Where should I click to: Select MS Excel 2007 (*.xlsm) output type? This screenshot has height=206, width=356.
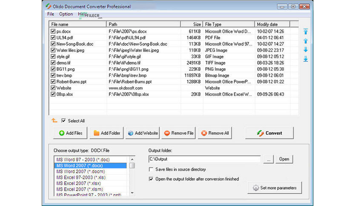click(x=90, y=189)
